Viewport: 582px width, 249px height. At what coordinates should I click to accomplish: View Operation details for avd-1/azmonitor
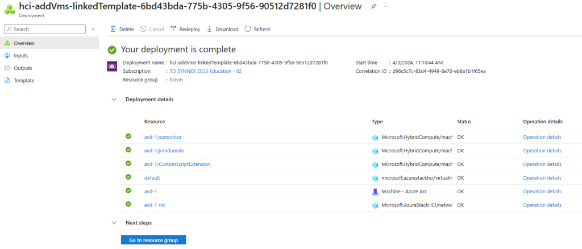coord(542,137)
